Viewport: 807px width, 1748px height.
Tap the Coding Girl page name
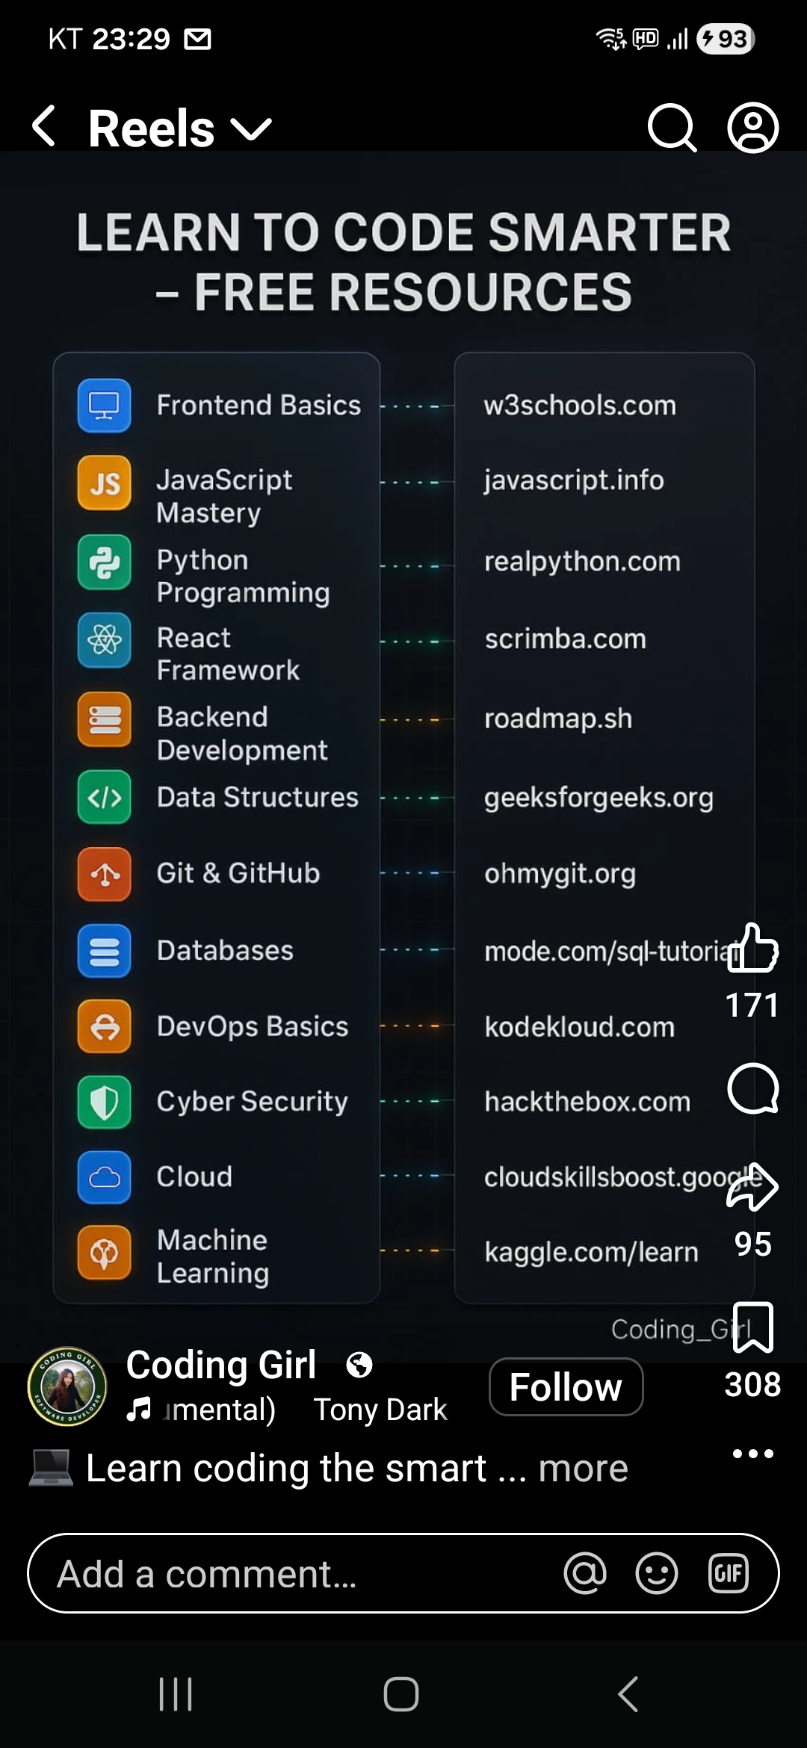click(221, 1365)
